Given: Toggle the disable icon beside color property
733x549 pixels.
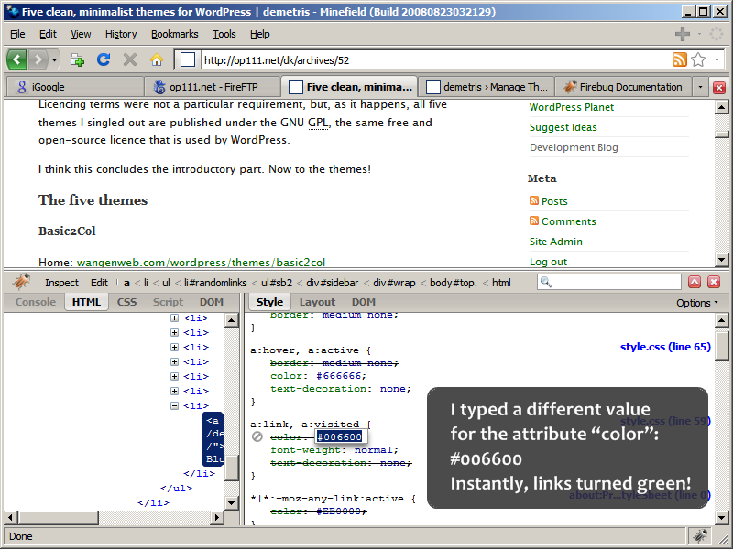Looking at the screenshot, I should tap(257, 436).
